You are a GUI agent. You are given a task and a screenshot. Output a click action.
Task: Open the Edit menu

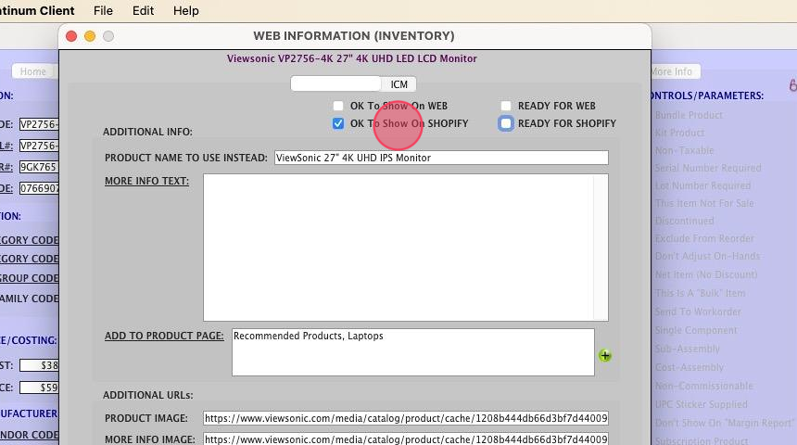143,11
